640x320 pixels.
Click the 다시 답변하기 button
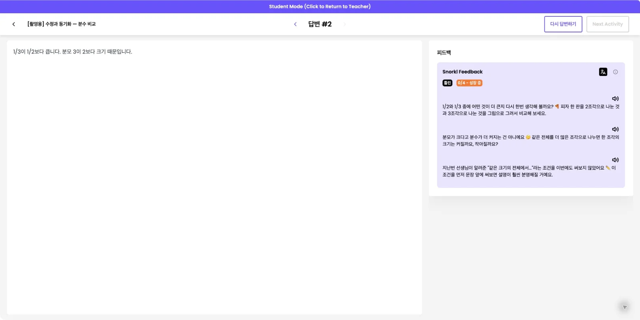[563, 24]
